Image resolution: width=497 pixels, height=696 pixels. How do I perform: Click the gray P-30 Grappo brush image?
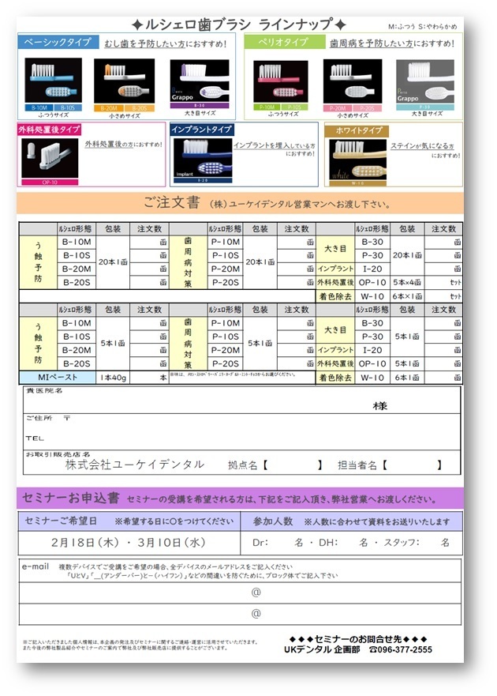pos(425,81)
